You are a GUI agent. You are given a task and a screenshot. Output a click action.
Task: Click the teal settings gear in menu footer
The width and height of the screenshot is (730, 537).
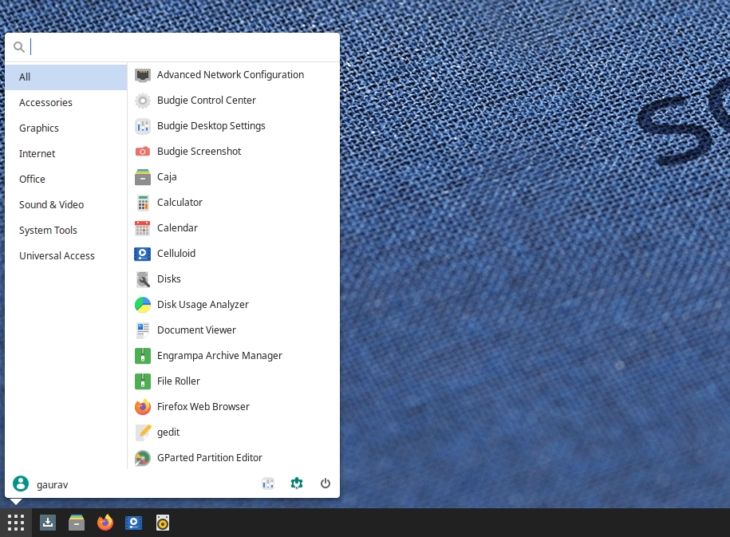point(297,484)
